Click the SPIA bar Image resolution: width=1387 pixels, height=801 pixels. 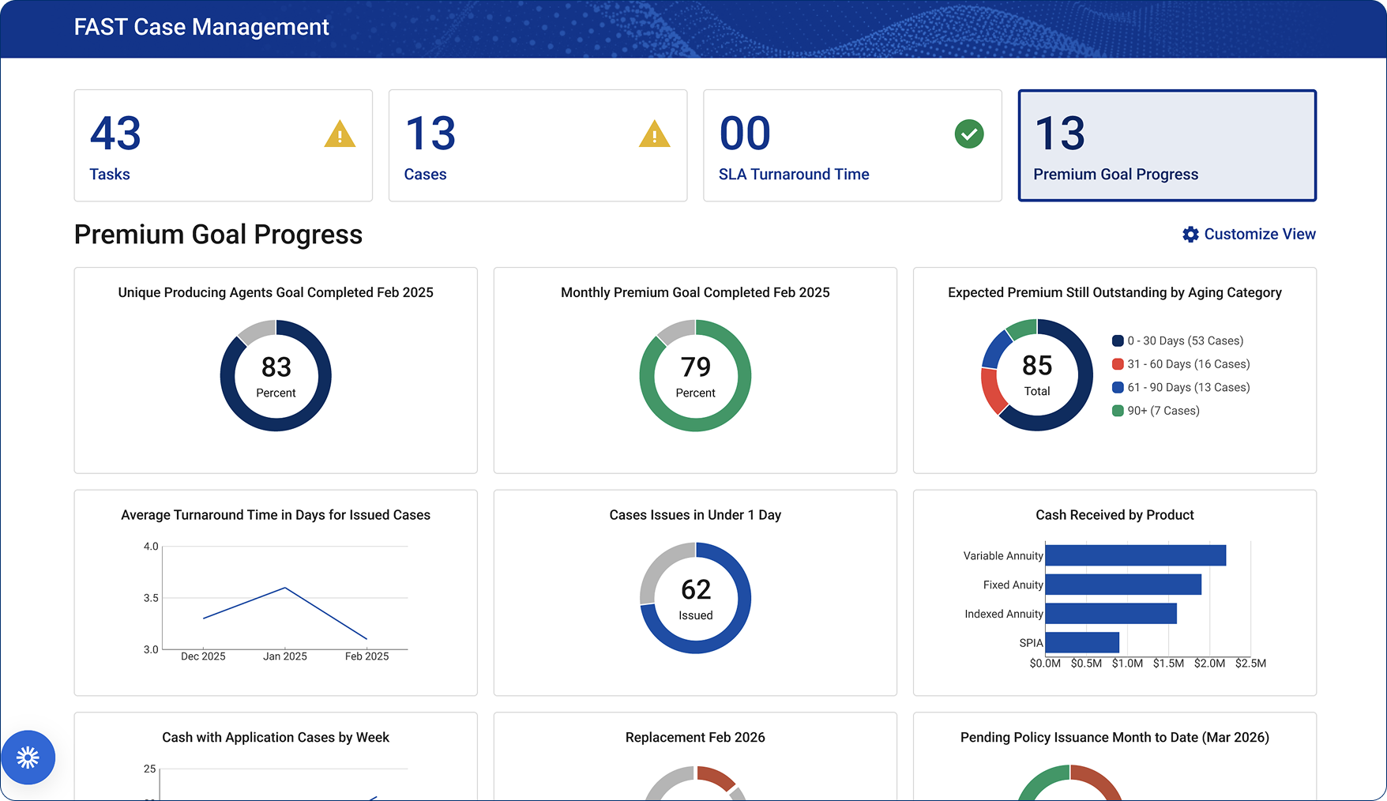1082,642
